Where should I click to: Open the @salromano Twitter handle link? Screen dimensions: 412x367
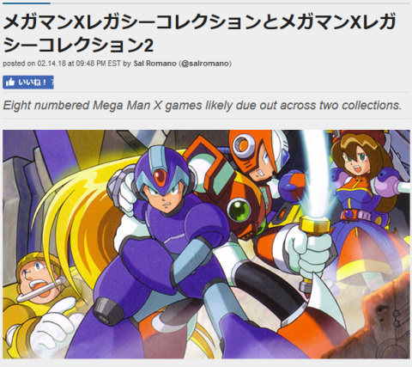(205, 64)
